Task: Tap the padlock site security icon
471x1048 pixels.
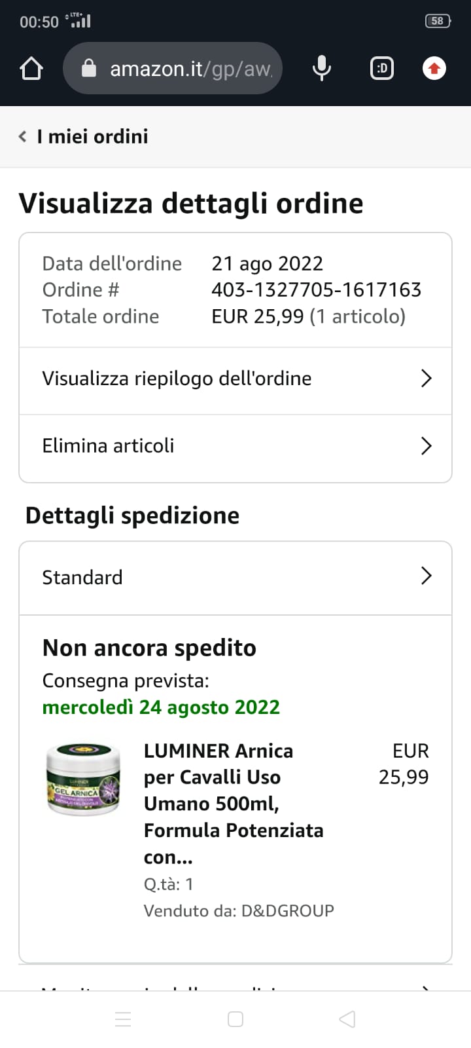Action: point(89,68)
